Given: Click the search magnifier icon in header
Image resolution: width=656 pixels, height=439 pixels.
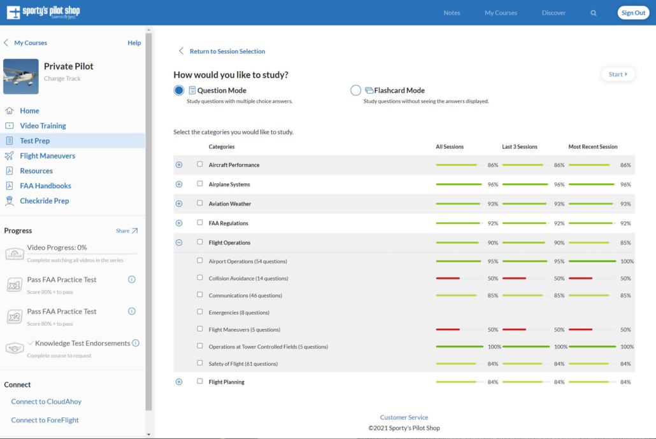Looking at the screenshot, I should click(594, 13).
